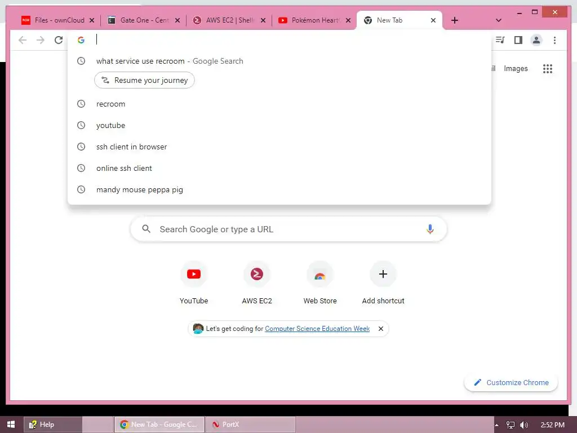Viewport: 577px width, 433px height.
Task: Go back using the back arrow
Action: pyautogui.click(x=23, y=40)
